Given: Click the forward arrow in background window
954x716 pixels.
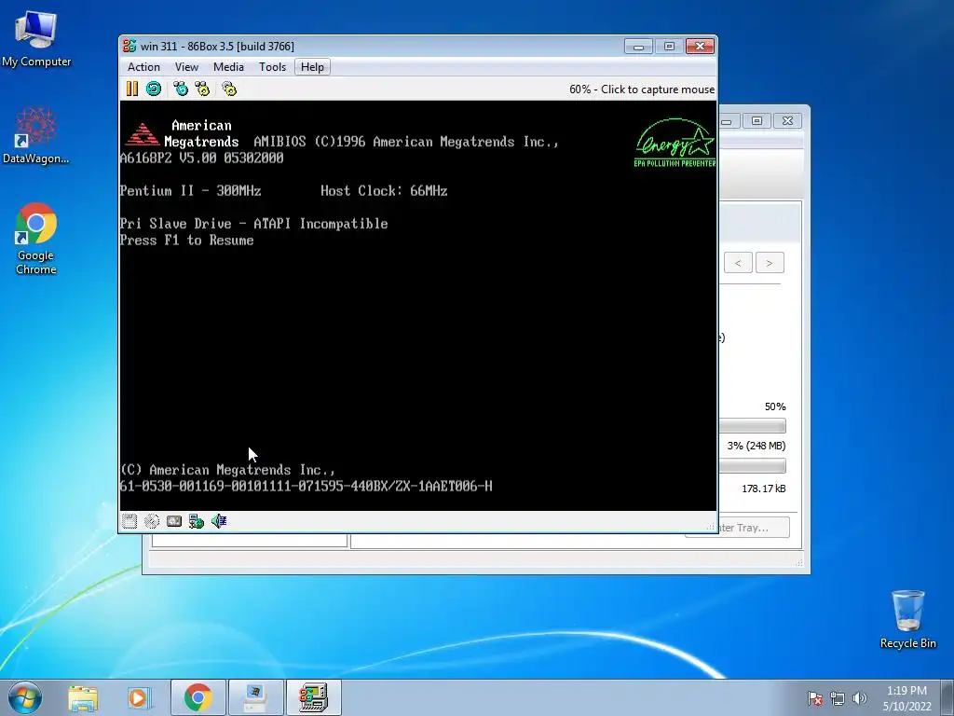Looking at the screenshot, I should coord(770,263).
